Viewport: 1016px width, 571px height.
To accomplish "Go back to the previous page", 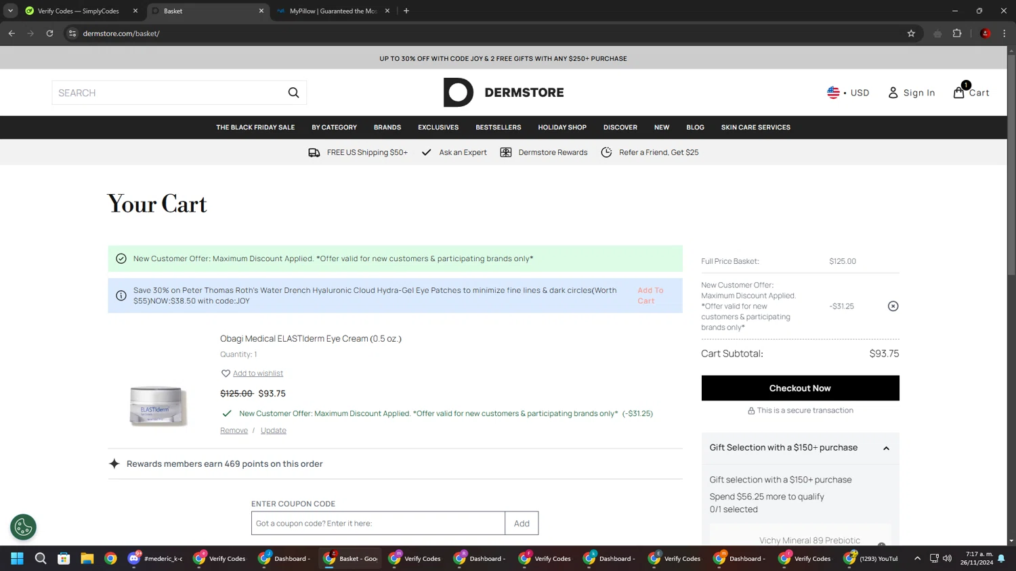I will pos(12,33).
